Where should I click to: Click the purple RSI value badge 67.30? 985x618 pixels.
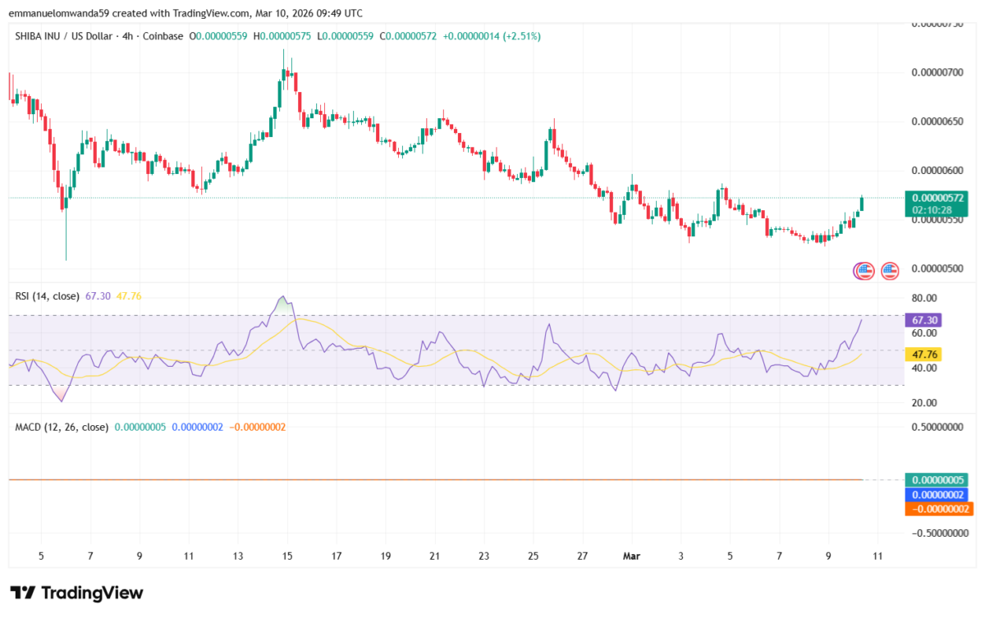click(925, 320)
